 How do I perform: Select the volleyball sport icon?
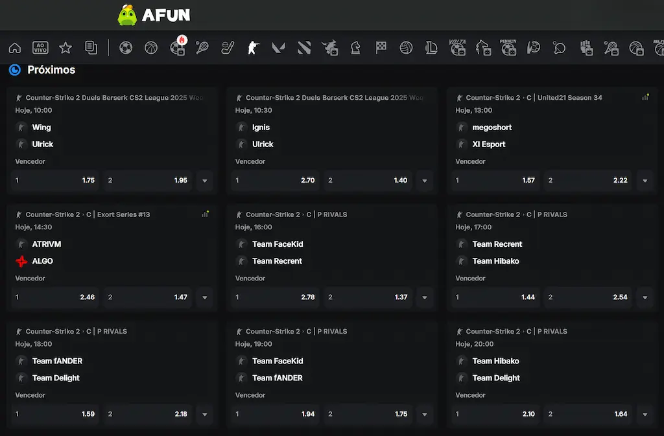click(406, 48)
